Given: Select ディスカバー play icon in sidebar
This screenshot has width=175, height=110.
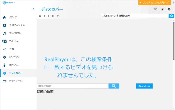Looking at the screenshot, I should (4, 73).
